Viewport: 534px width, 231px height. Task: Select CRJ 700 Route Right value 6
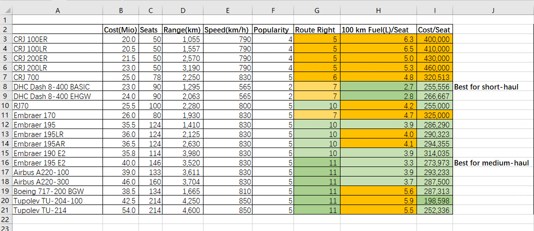tap(317, 77)
